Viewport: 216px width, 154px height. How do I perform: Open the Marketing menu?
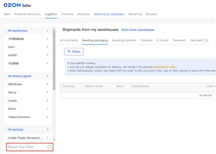pyautogui.click(x=135, y=14)
